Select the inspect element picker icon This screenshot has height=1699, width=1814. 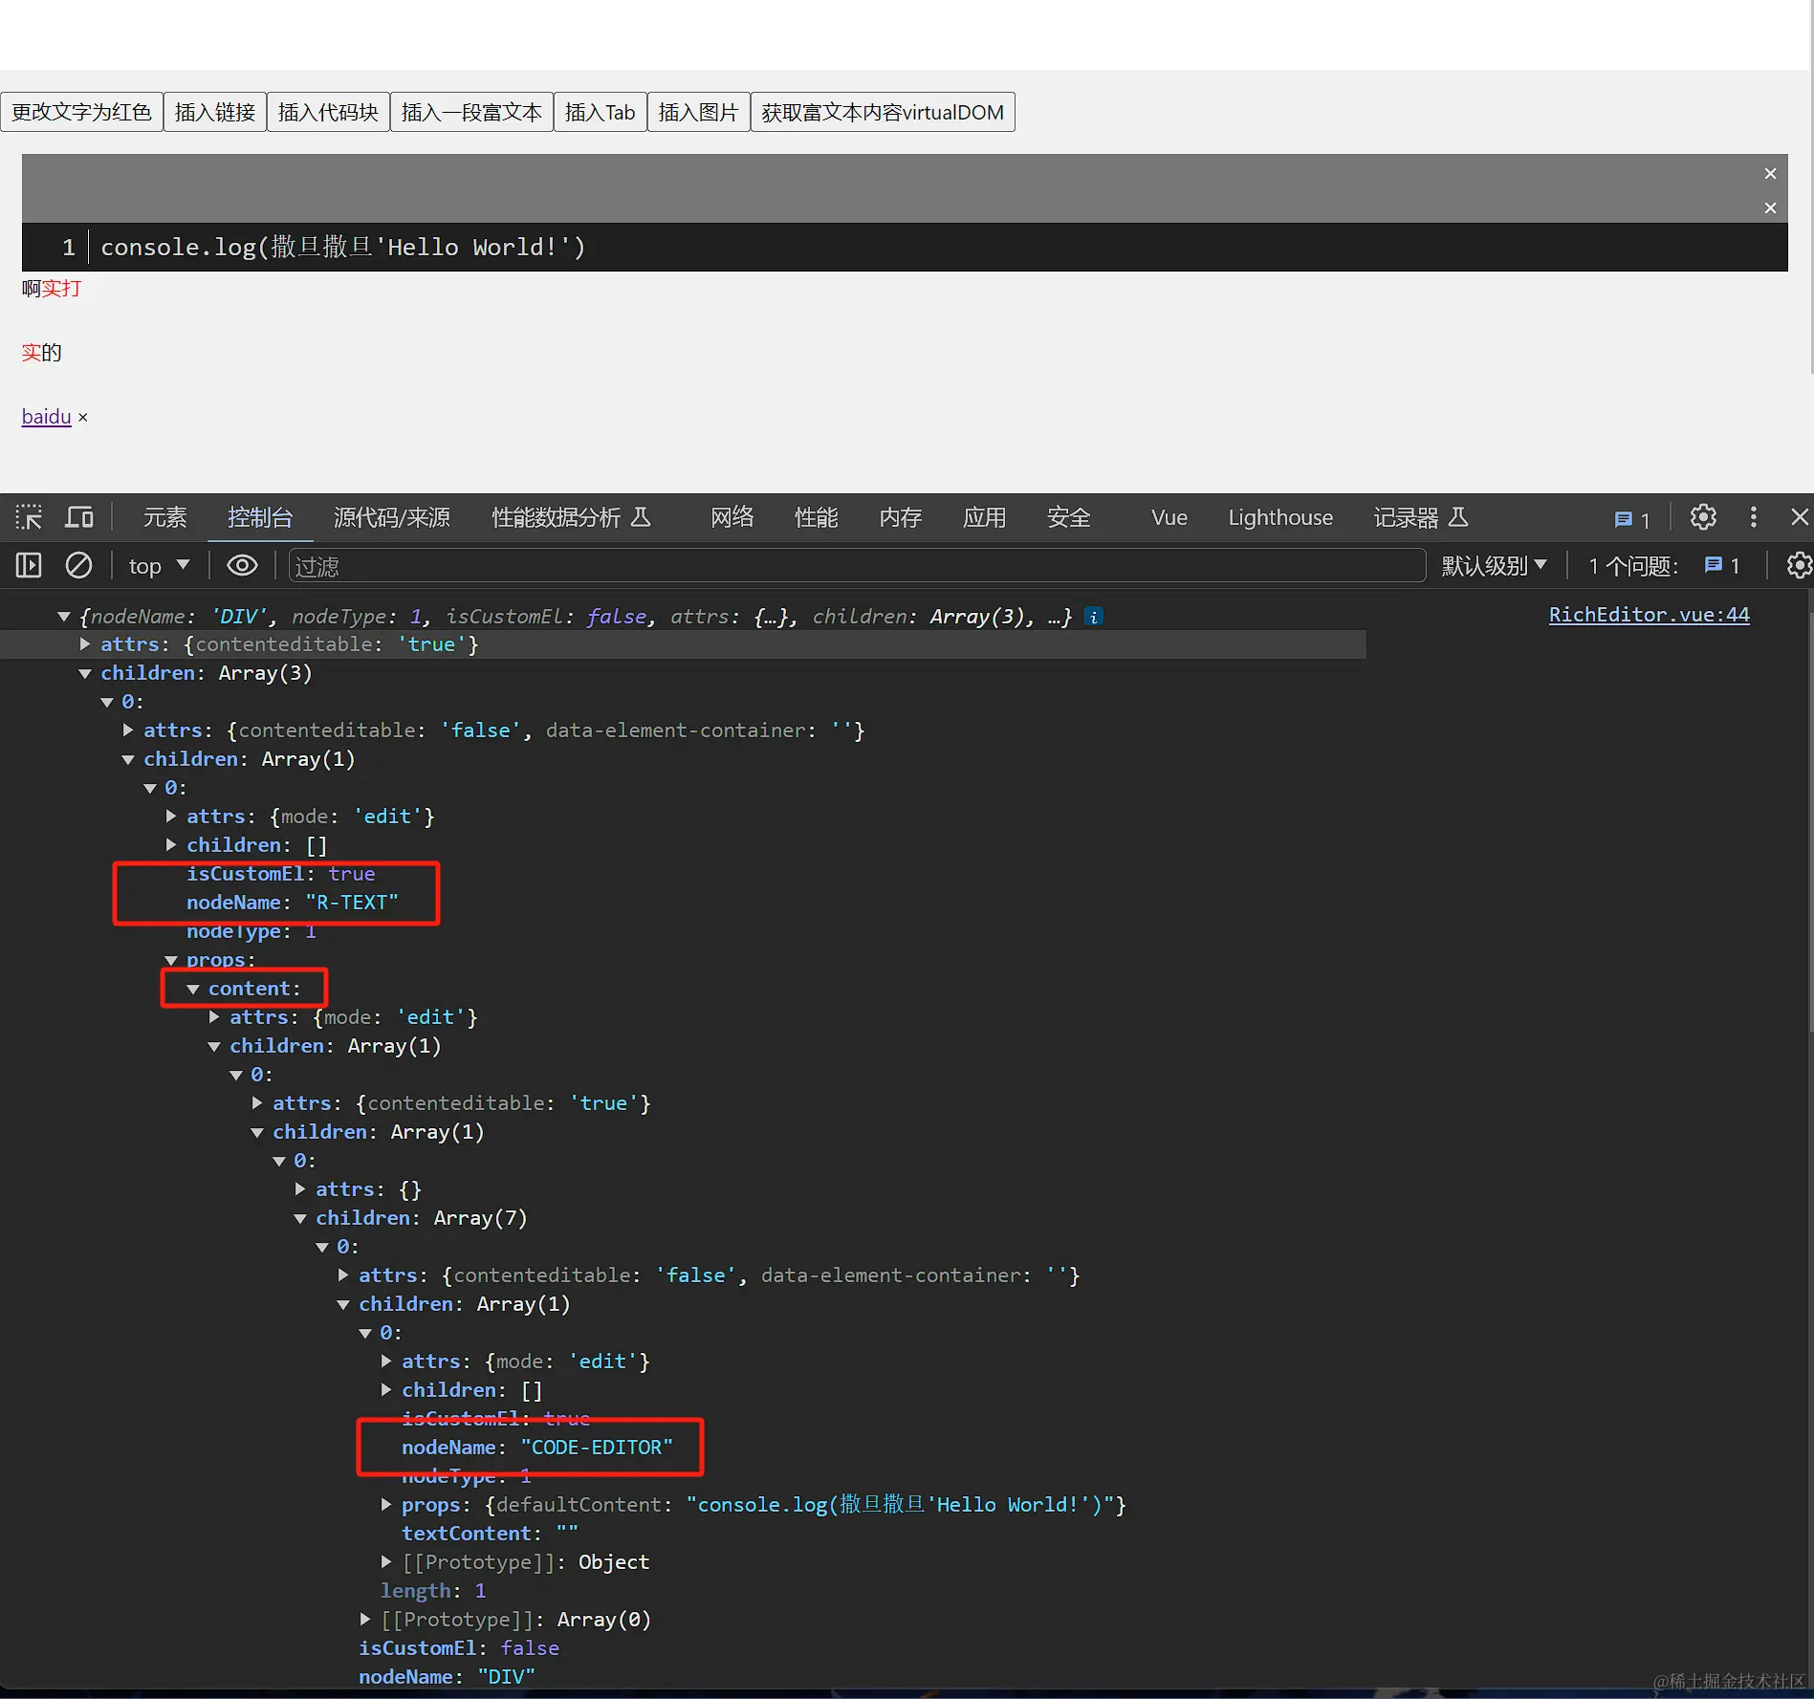pos(29,517)
